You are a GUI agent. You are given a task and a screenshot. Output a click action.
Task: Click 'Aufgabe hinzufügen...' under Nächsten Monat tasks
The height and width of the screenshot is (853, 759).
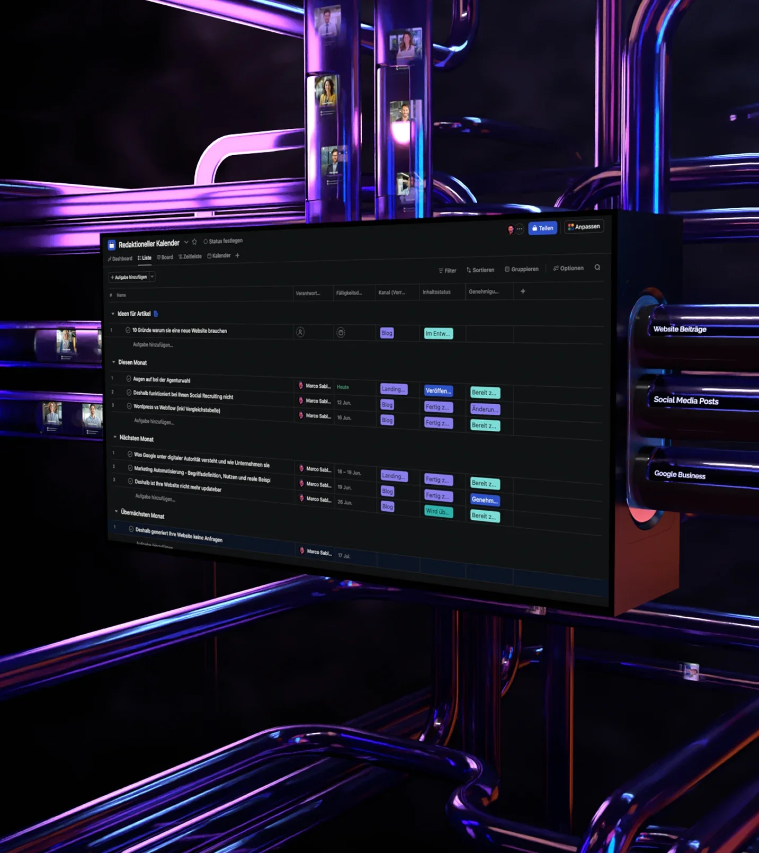pyautogui.click(x=155, y=497)
